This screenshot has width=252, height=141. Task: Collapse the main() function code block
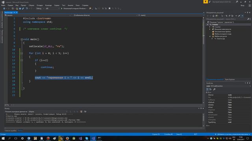22,39
